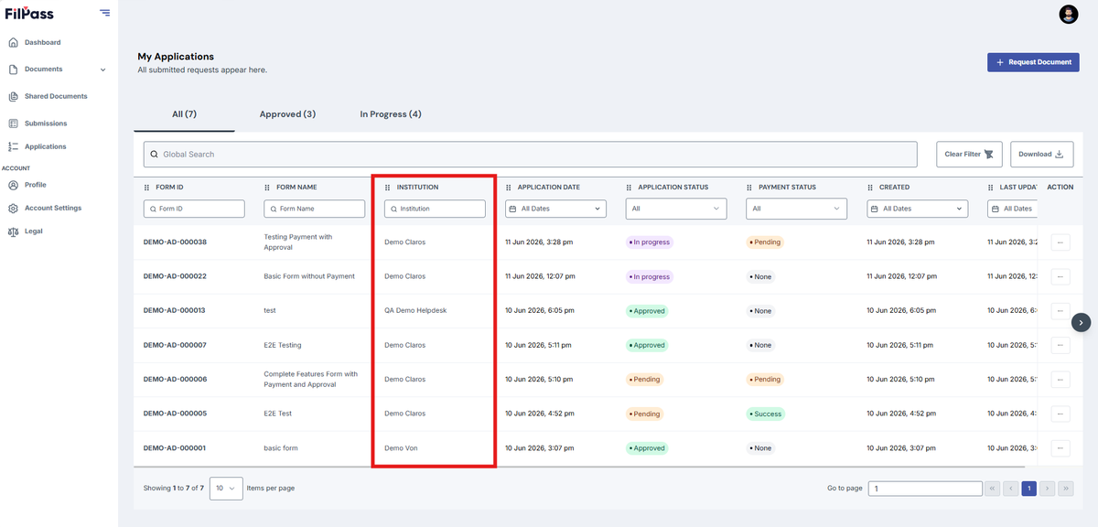
Task: Click the right arrow table scroll button
Action: 1082,322
